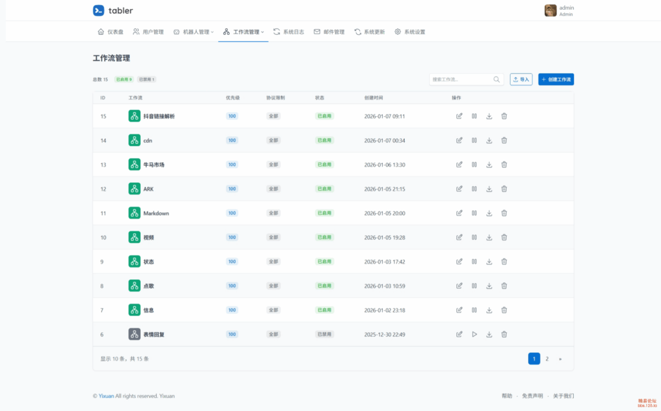
Task: Open the admin user account menu
Action: pos(559,10)
